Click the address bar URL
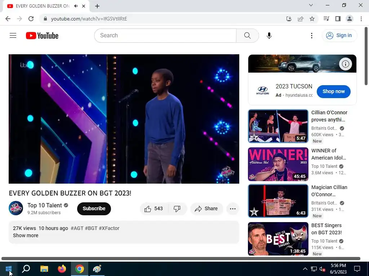Screen dimensions: 369x276 click(89, 19)
